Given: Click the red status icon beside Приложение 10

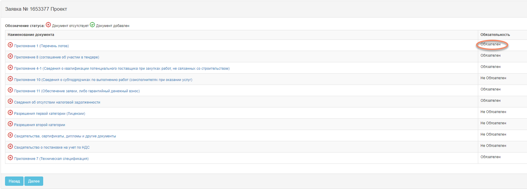Looking at the screenshot, I should click(x=10, y=79).
